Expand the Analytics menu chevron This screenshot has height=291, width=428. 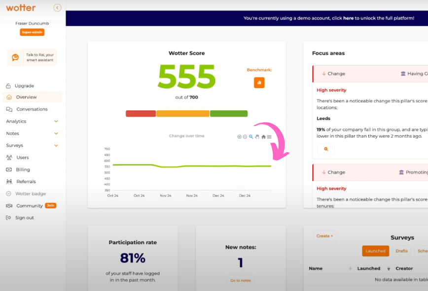(56, 121)
